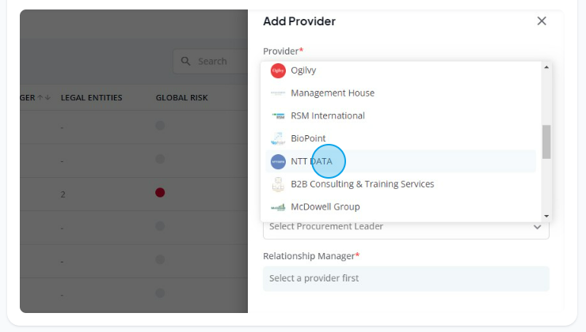The height and width of the screenshot is (332, 586).
Task: Click the RSM International logo icon
Action: tap(278, 116)
